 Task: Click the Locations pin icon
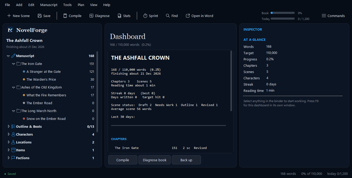pos(13,142)
